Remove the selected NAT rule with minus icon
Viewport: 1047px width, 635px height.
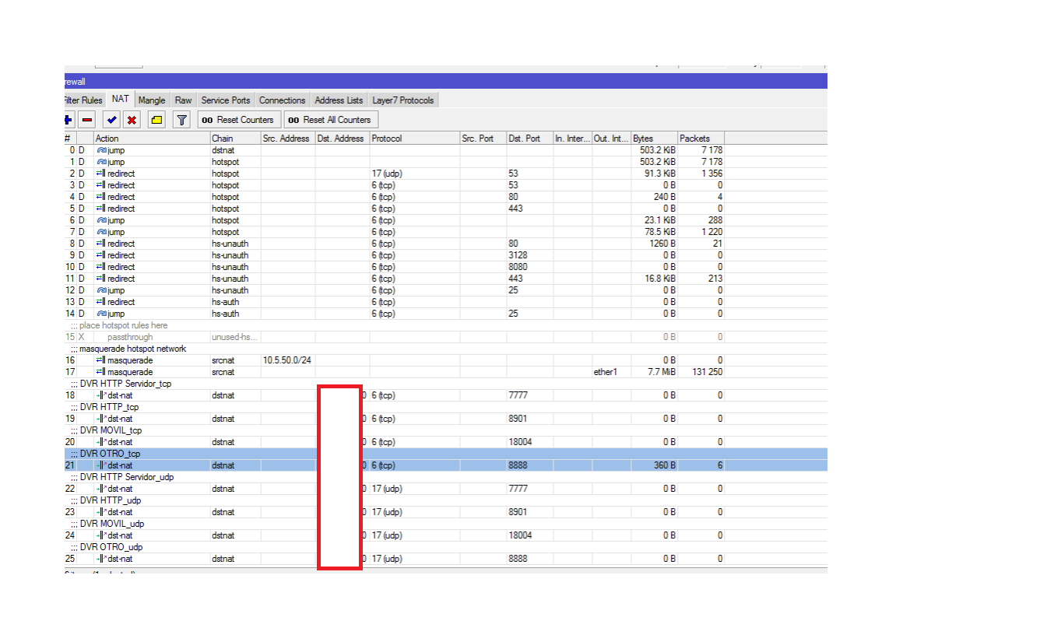(87, 120)
